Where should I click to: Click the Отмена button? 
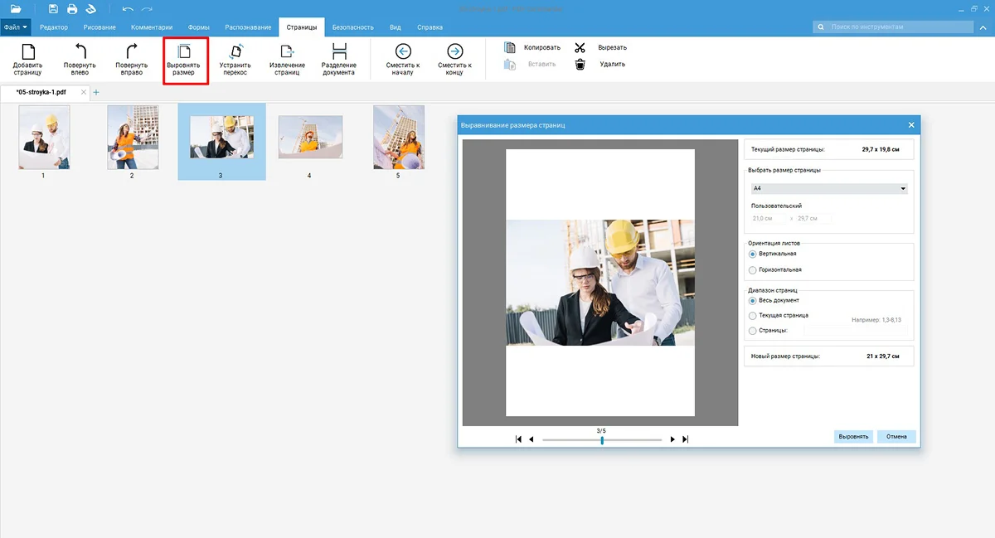point(896,436)
